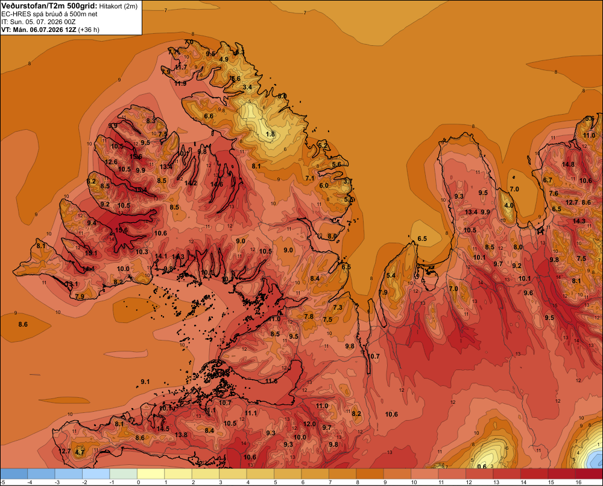This screenshot has height=486, width=603.
Task: Click the 4.9 temperature value
Action: point(224,59)
